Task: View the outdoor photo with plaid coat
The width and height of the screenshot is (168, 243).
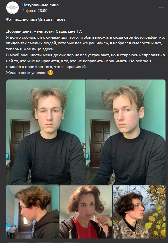Action: 139,212
